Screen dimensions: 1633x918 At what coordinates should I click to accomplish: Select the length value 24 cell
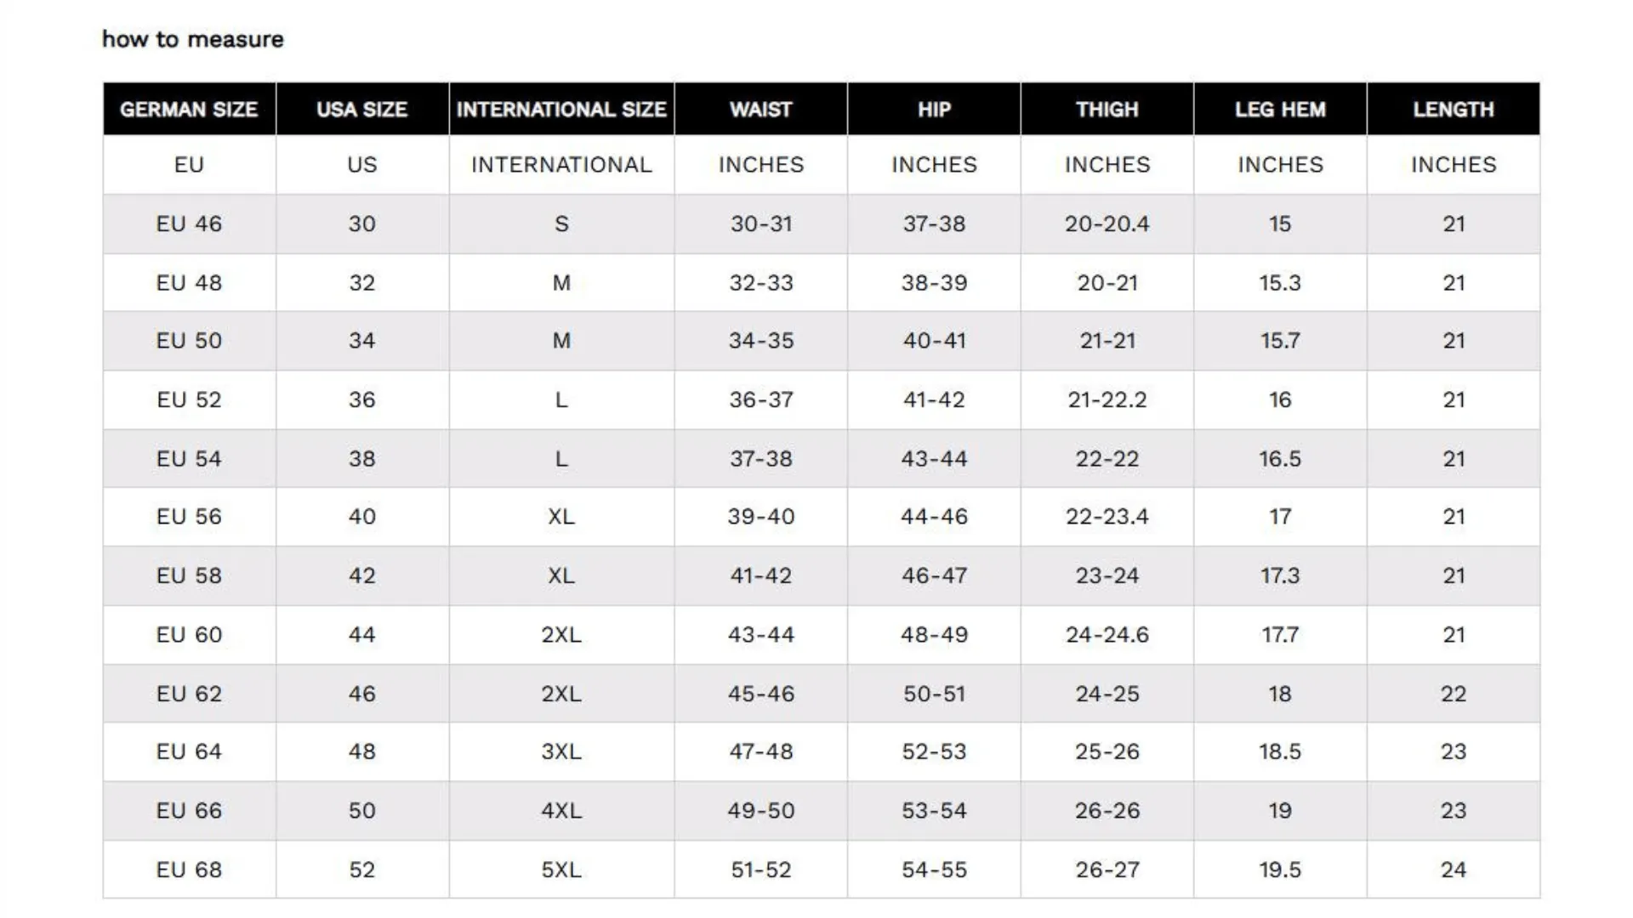(x=1454, y=870)
